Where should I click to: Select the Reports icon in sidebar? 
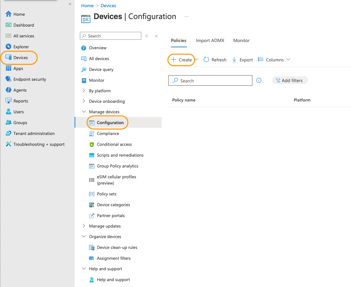20,101
